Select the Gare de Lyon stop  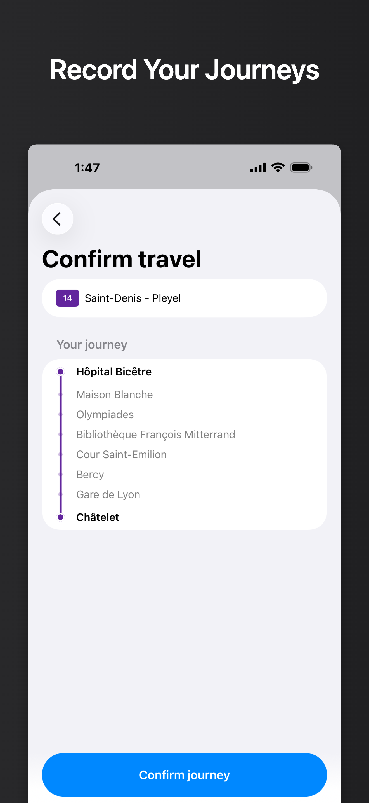click(108, 494)
